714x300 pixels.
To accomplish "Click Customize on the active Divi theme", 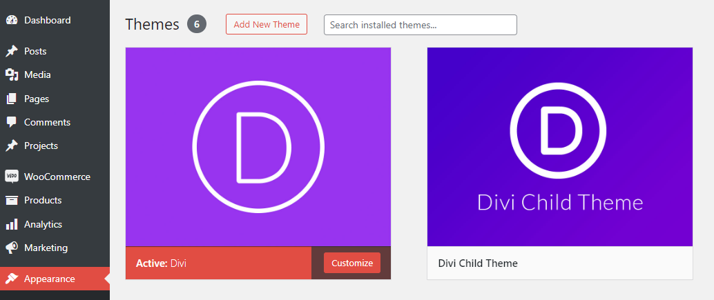I will pos(352,263).
